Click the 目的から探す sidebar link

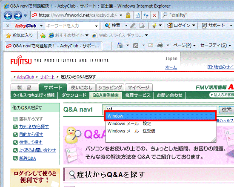point(31,135)
